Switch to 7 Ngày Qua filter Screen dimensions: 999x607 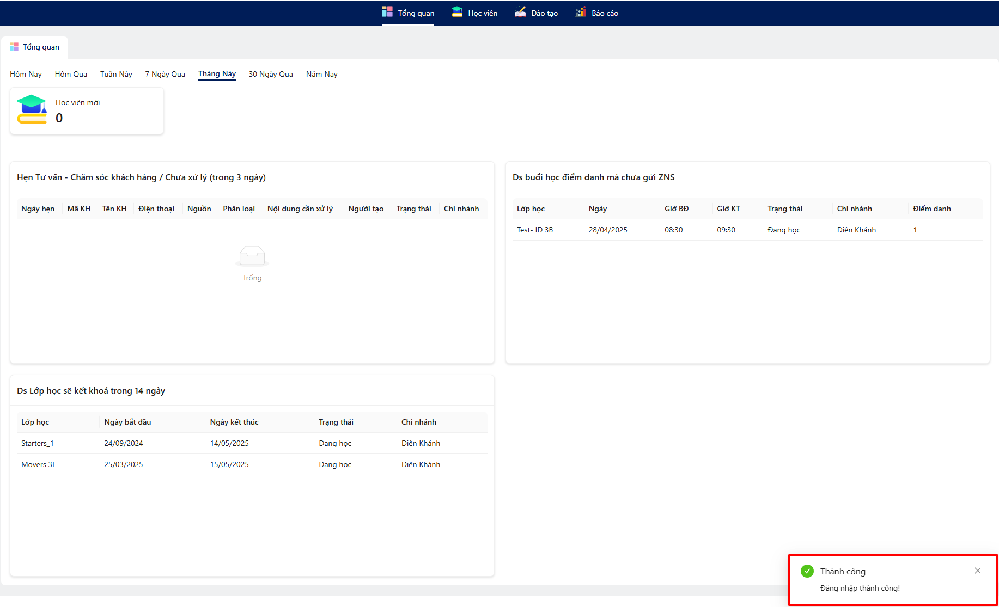tap(165, 74)
